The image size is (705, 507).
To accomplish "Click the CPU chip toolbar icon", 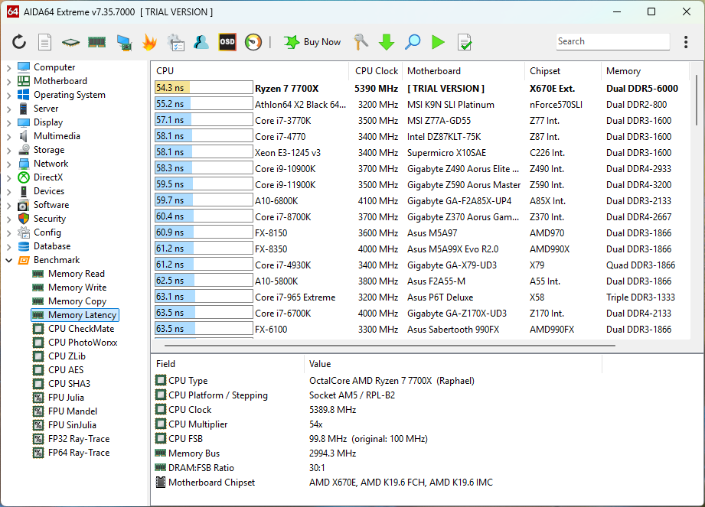I will 70,42.
